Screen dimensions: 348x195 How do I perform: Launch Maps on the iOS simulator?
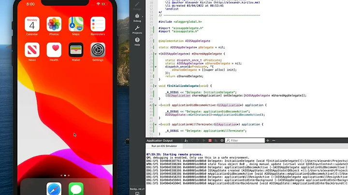[x=76, y=24]
